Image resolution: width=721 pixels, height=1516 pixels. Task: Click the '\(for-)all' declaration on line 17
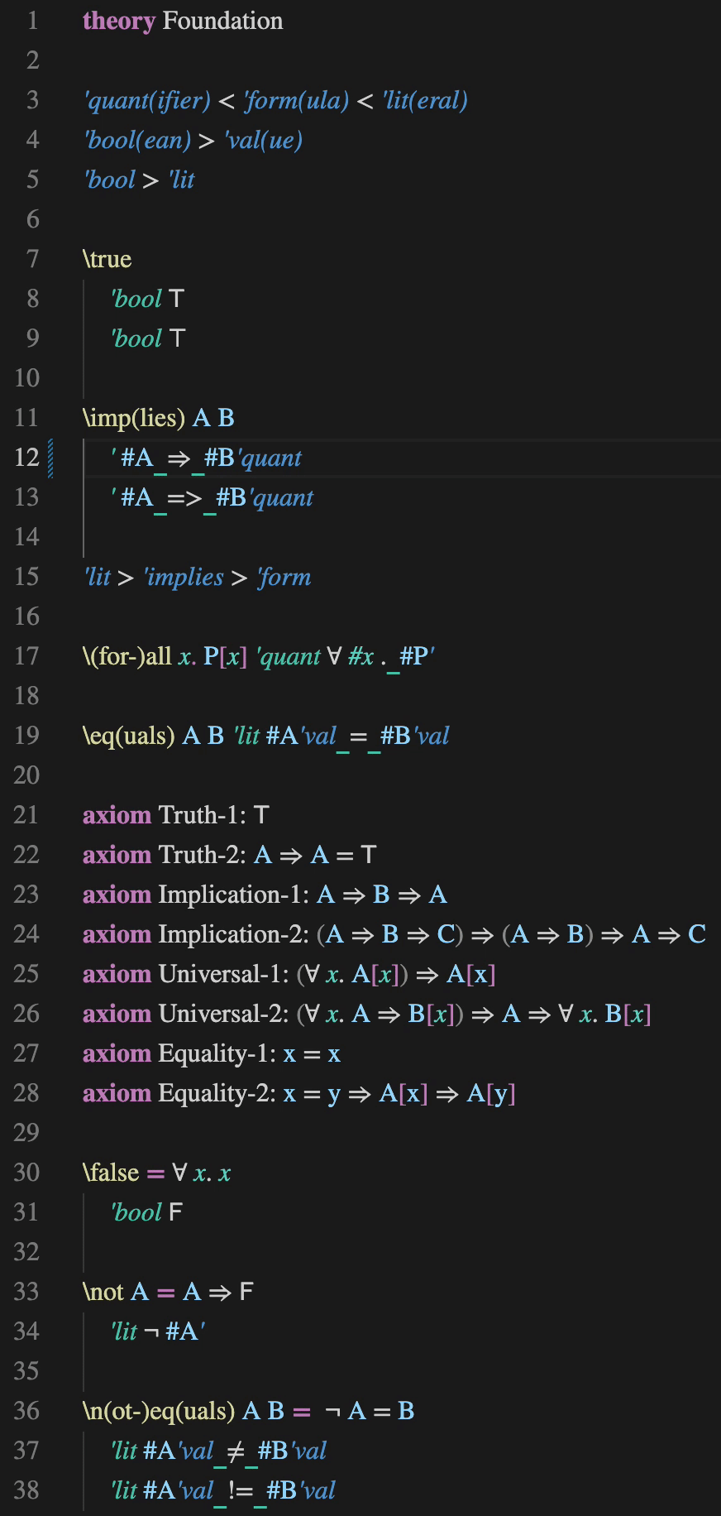(127, 656)
